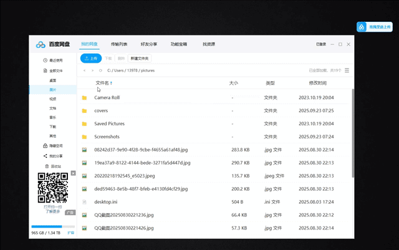Click the 修改时间 column header
The image size is (399, 250).
(x=317, y=83)
